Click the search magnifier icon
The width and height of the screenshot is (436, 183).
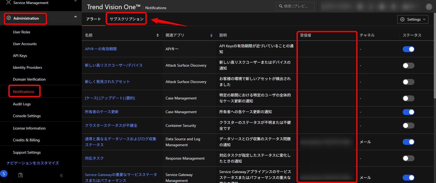[281, 6]
